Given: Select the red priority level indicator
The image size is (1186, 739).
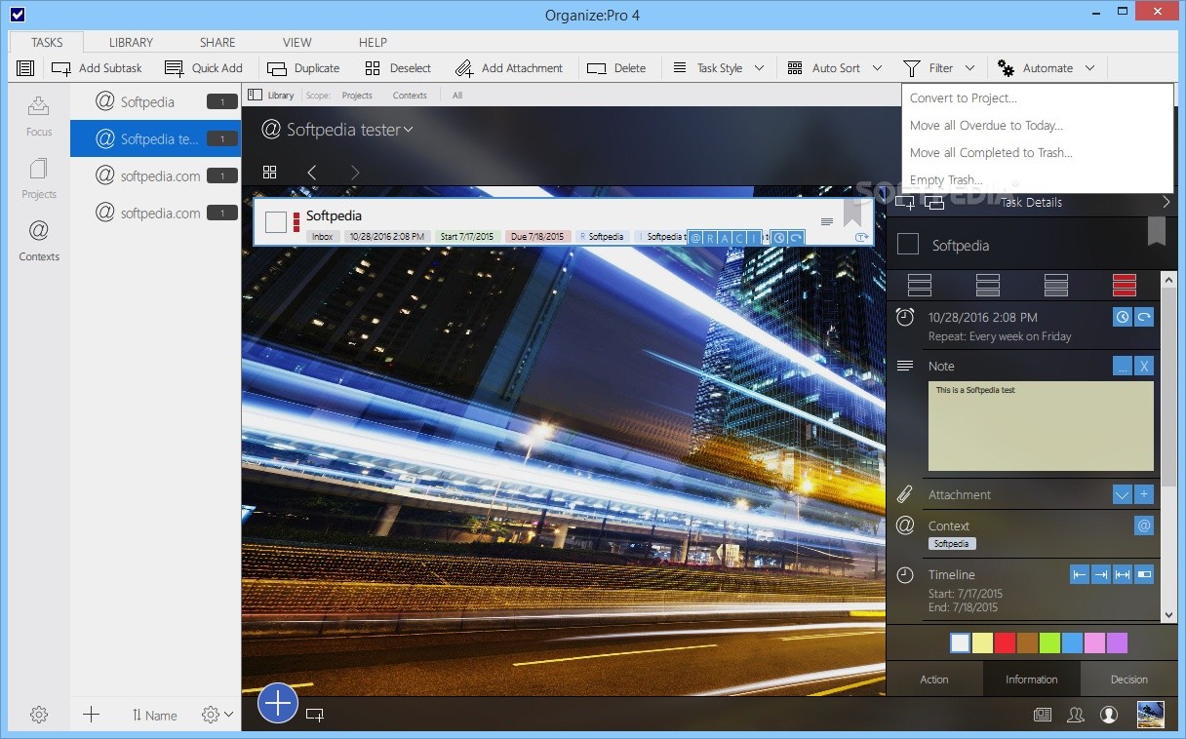Looking at the screenshot, I should click(1125, 285).
